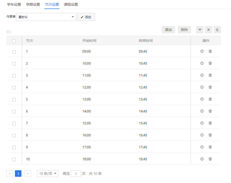The width and height of the screenshot is (231, 183).
Task: Switch to the 学年设置 tab
Action: (x=14, y=4)
